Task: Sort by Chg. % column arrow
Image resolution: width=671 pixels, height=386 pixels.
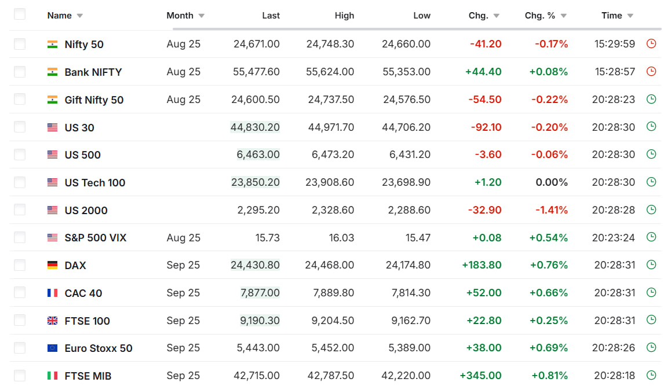Action: click(x=563, y=16)
